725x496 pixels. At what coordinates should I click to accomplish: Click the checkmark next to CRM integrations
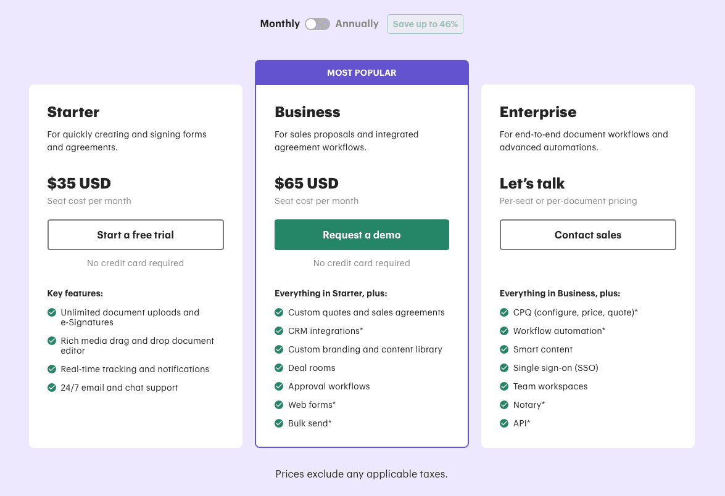tap(278, 331)
